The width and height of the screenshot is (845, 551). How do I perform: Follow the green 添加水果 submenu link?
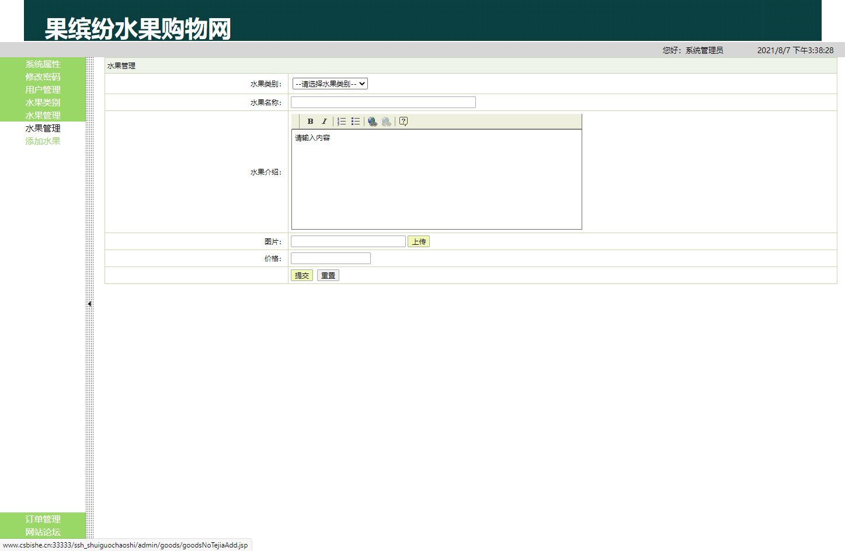[43, 141]
